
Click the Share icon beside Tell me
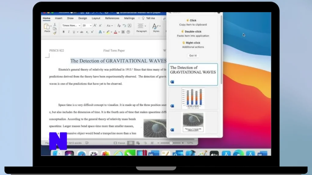coord(164,19)
